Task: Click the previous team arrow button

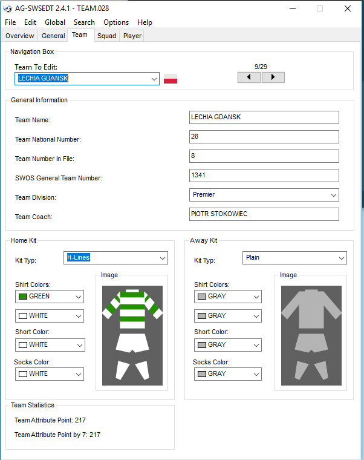Action: click(x=249, y=77)
